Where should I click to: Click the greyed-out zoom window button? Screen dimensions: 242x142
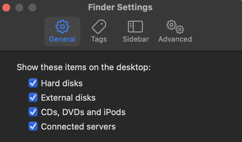[x=32, y=8]
